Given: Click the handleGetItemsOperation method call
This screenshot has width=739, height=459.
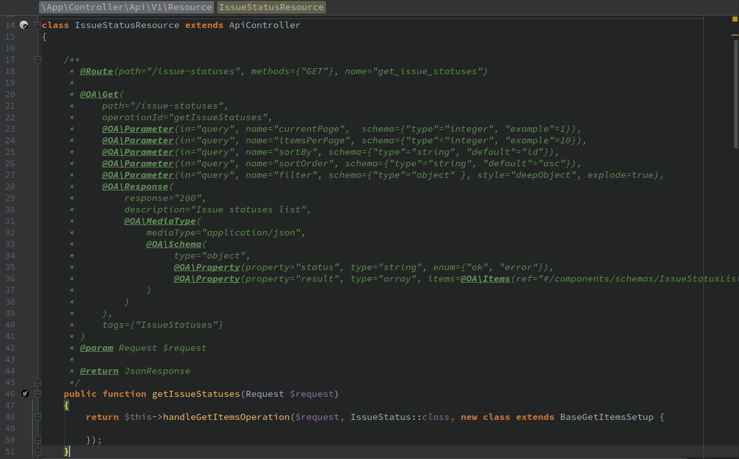Looking at the screenshot, I should pyautogui.click(x=227, y=417).
